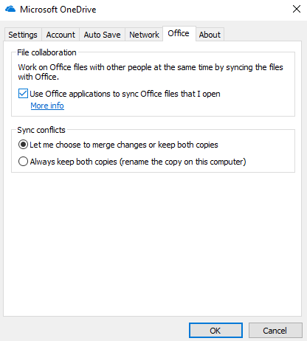This screenshot has height=341, width=307.
Task: Select the Office tab
Action: (179, 33)
